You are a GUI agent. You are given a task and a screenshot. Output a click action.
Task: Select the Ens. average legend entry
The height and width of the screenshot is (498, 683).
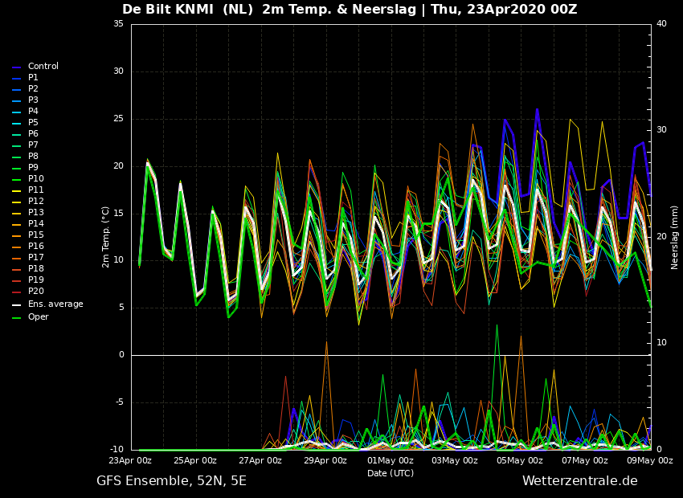tap(55, 304)
